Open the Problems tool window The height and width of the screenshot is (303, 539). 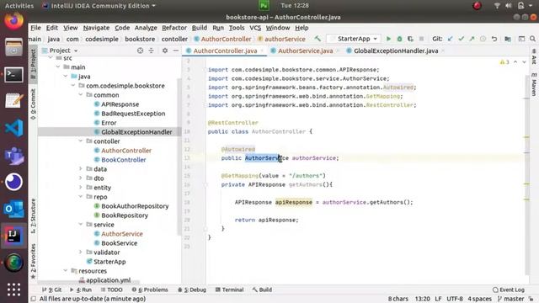(x=150, y=290)
